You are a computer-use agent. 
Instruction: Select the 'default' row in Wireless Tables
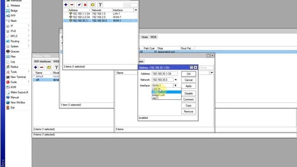[x=46, y=76]
